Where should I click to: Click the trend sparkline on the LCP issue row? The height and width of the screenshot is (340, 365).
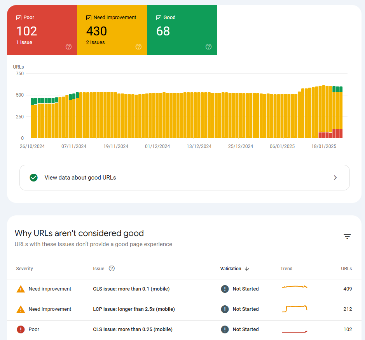click(x=294, y=309)
